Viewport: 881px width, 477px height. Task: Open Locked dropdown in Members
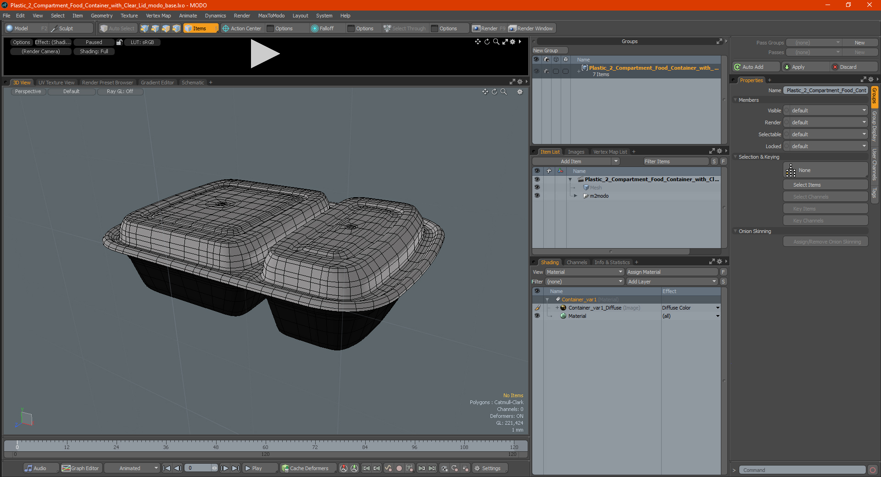coord(825,146)
